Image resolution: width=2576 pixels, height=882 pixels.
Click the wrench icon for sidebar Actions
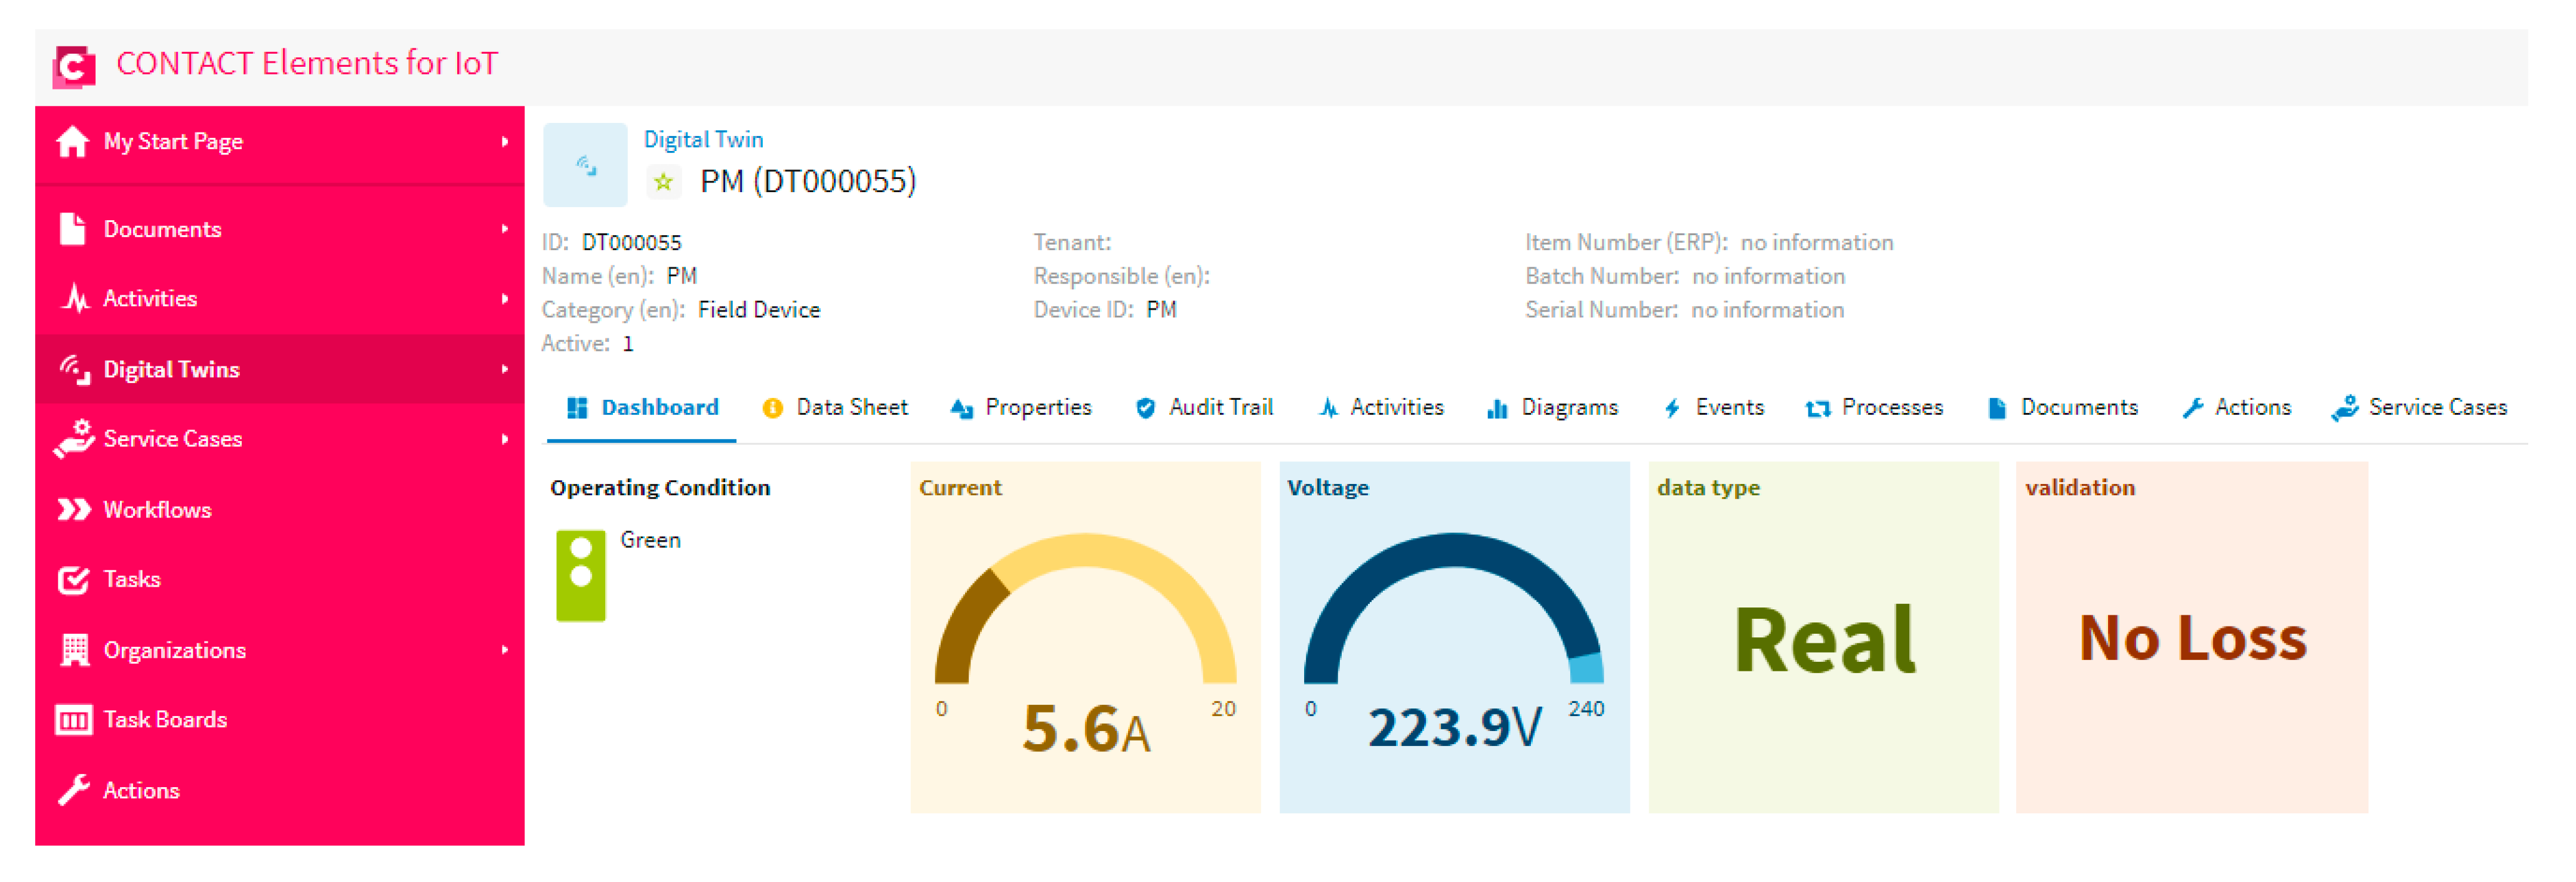[73, 790]
